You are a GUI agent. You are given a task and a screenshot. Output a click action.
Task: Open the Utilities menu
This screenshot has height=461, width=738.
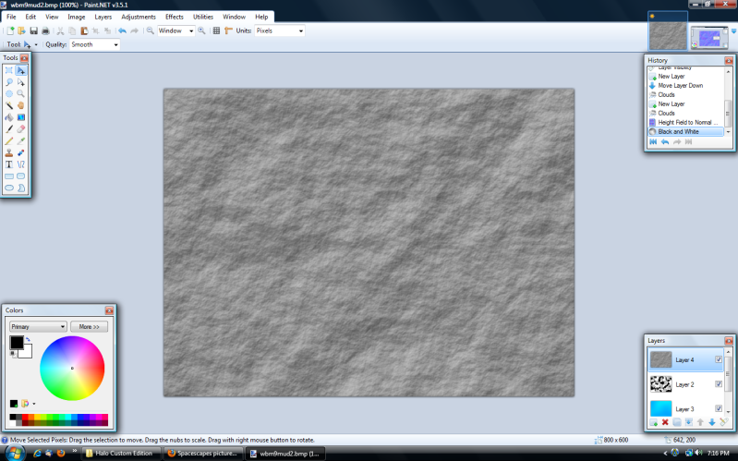(x=203, y=17)
